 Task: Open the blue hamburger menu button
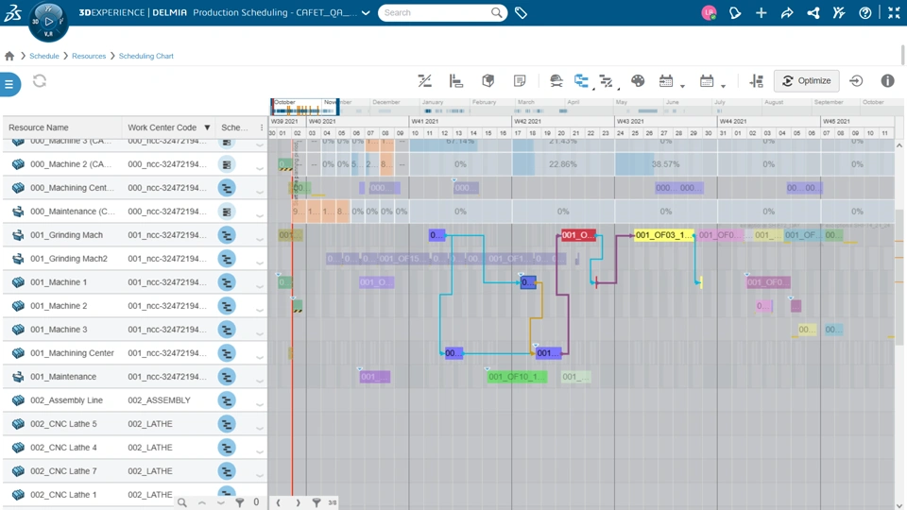click(x=9, y=84)
